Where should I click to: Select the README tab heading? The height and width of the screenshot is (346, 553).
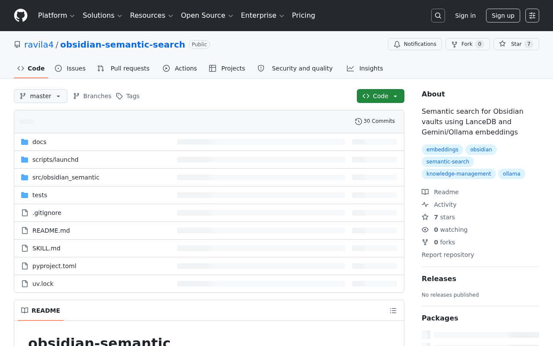(41, 311)
